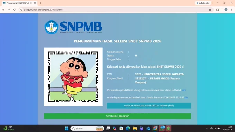This screenshot has width=235, height=132.
Task: Go back using the browser back arrow
Action: tap(3, 10)
